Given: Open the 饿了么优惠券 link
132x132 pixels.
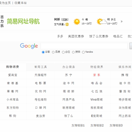Looking at the screenshot, I should (99, 36).
